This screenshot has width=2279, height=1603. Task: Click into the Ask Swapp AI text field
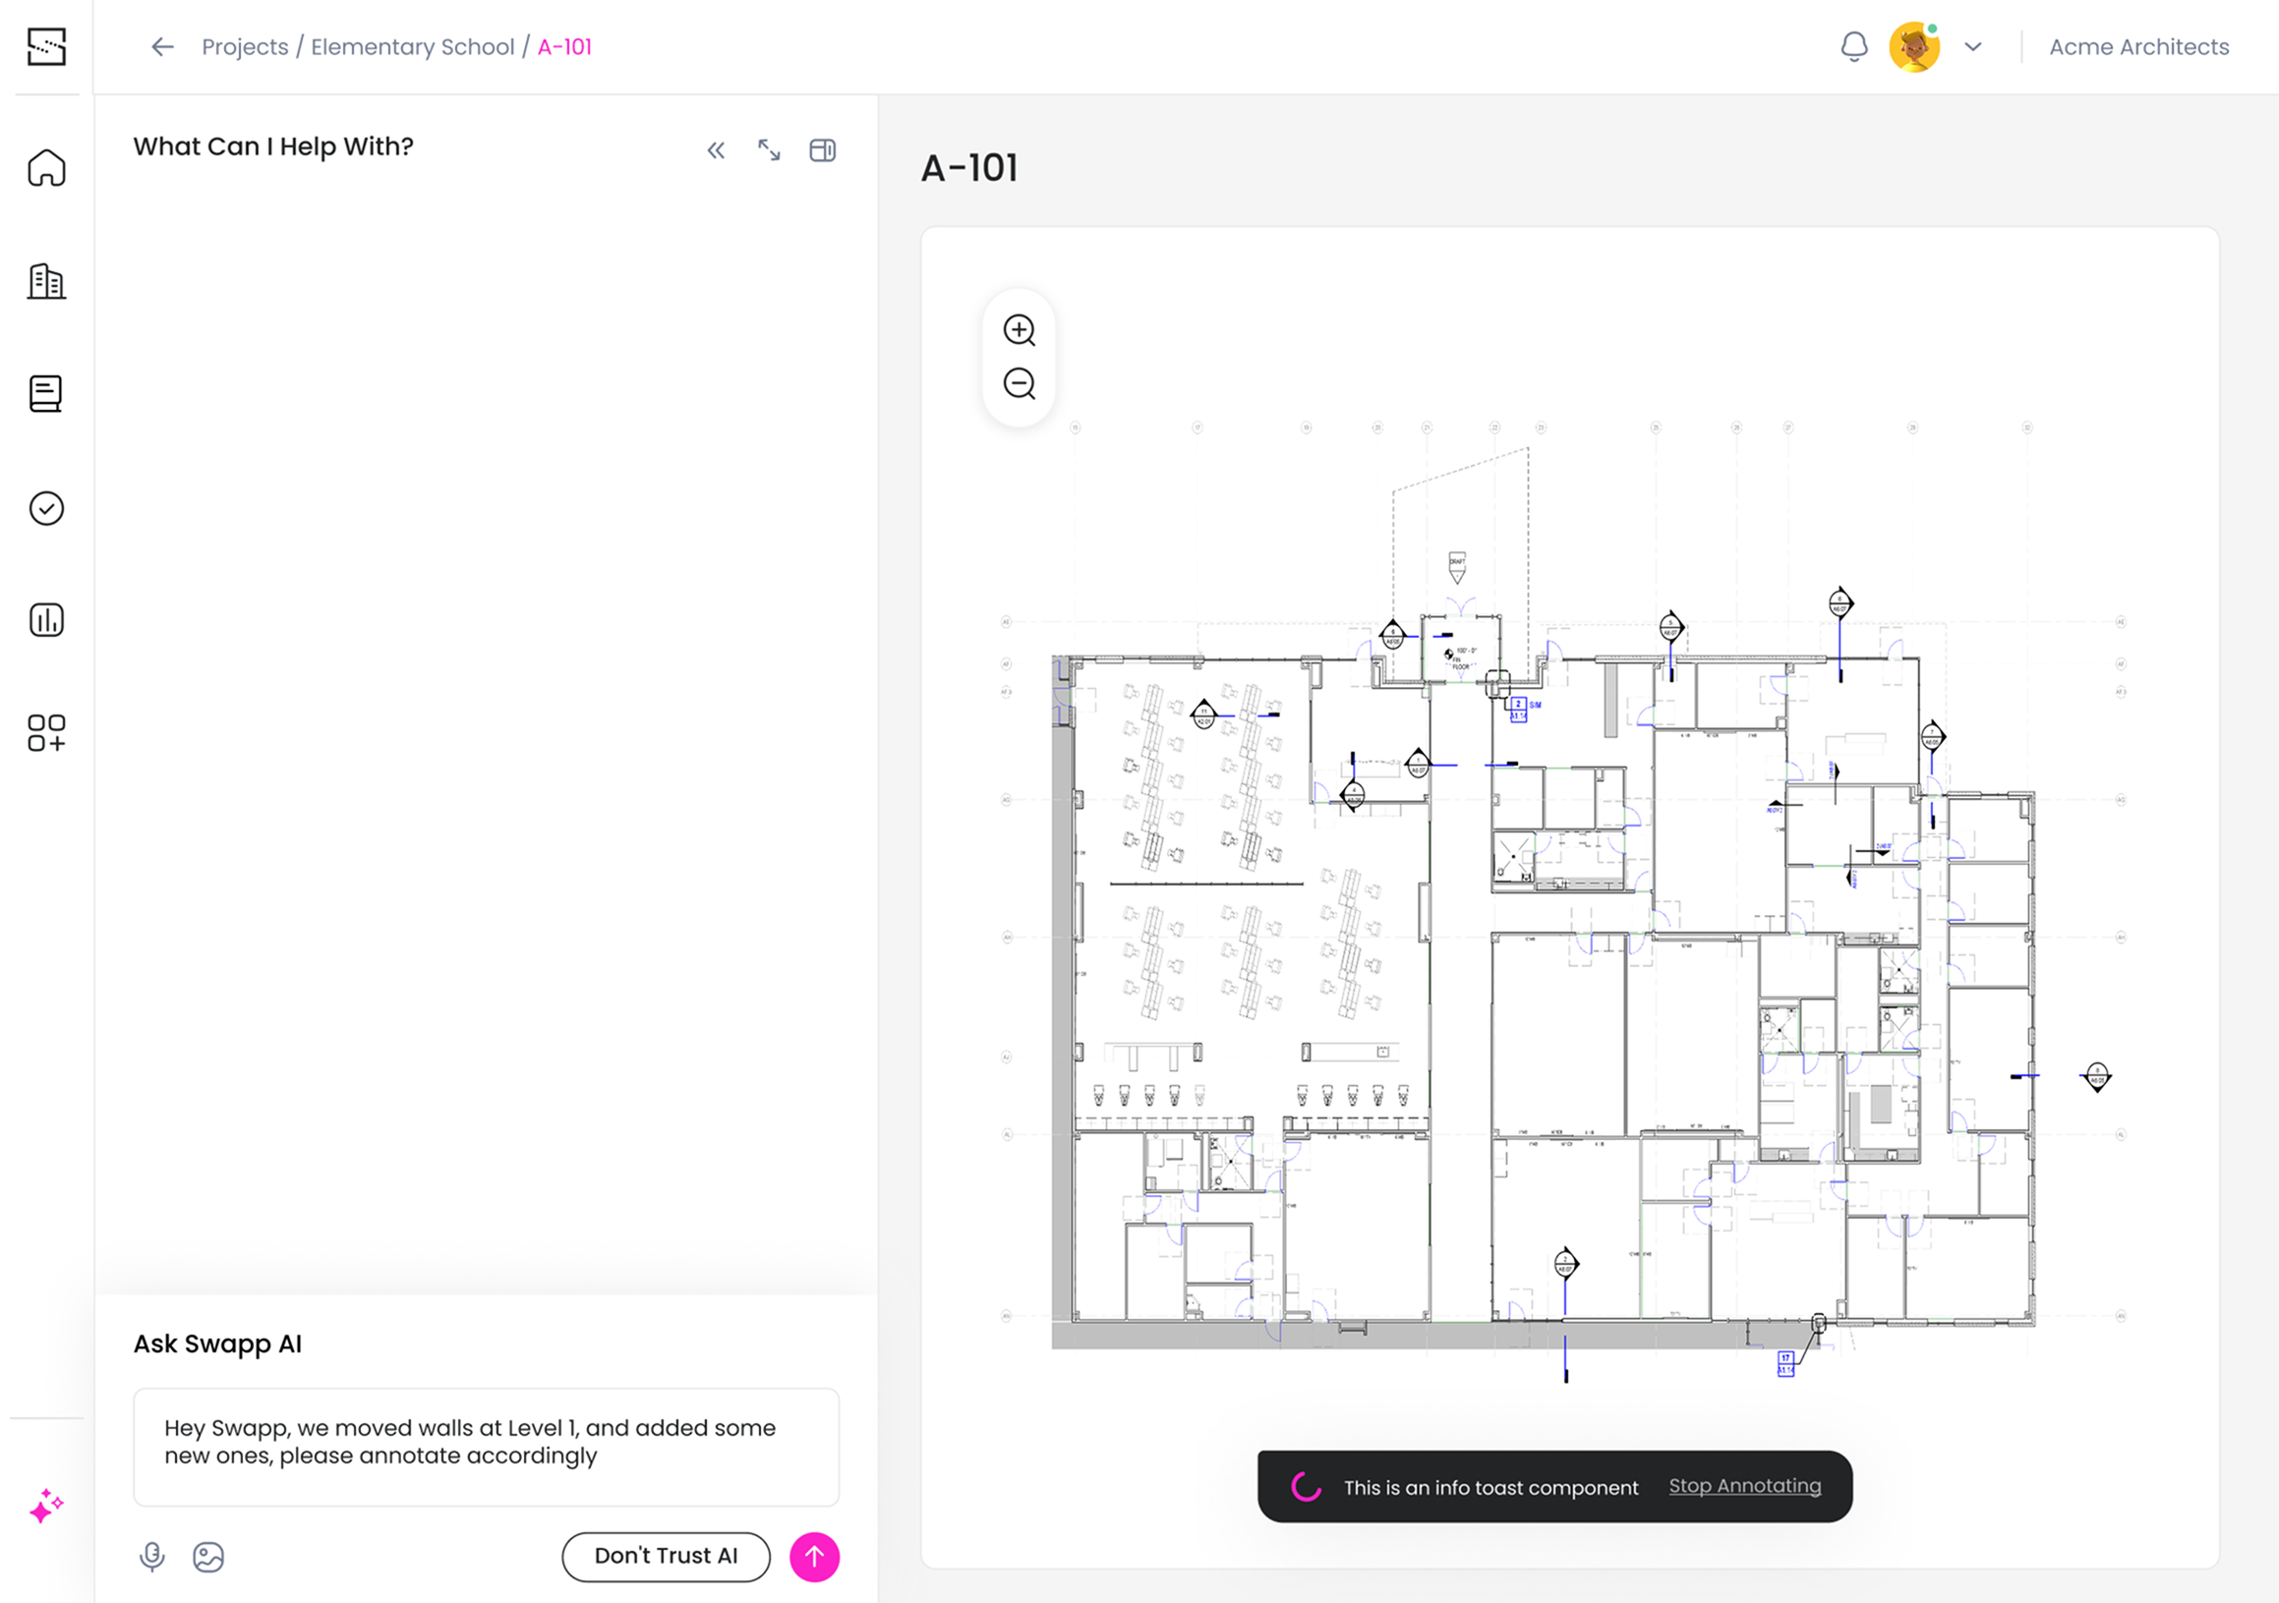[487, 1448]
